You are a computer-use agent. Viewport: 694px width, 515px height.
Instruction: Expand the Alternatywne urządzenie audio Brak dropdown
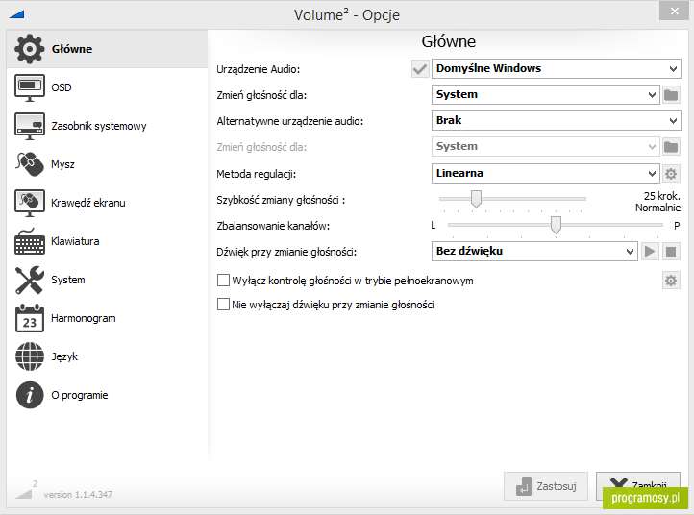click(556, 120)
